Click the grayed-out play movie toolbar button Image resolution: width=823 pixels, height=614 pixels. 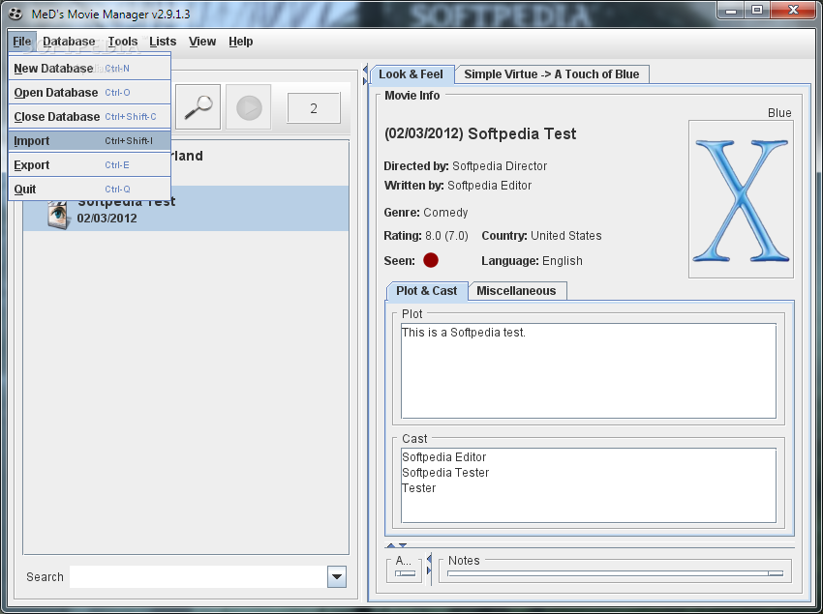coord(248,107)
